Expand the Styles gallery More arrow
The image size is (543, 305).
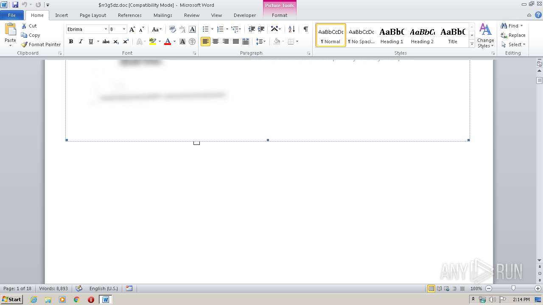click(472, 44)
